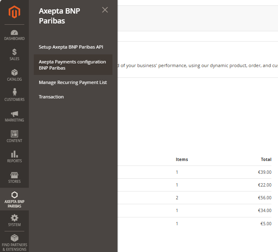Open the System gear menu

pos(14,220)
